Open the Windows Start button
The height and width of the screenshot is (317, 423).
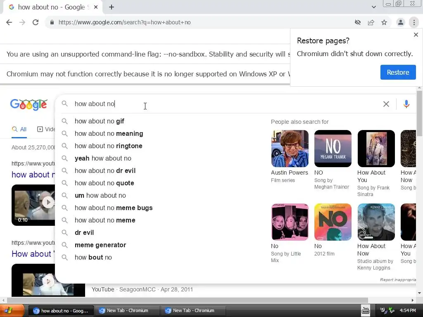(x=12, y=310)
